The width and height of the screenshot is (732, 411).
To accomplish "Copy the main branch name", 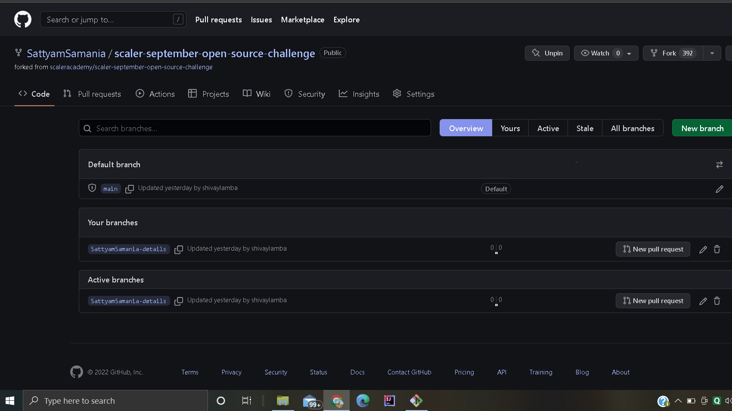I will coord(130,189).
